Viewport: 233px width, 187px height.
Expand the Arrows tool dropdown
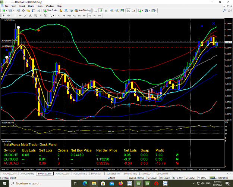click(x=53, y=16)
